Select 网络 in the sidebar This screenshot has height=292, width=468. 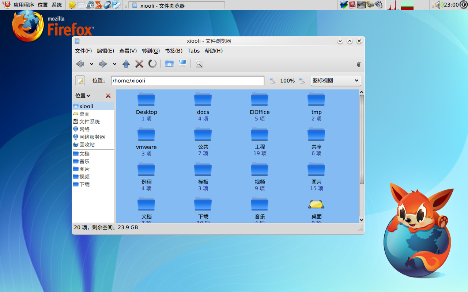click(93, 129)
